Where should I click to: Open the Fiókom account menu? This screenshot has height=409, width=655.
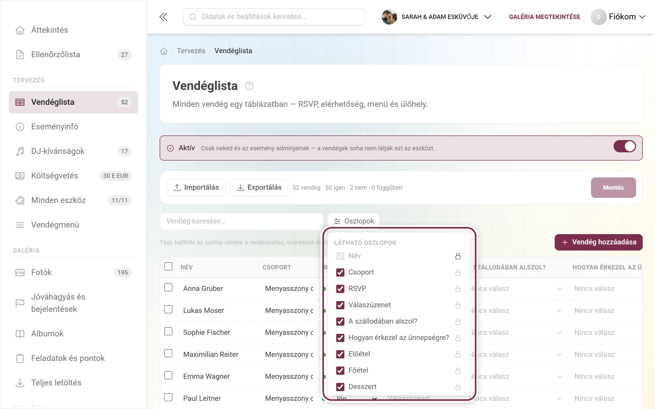point(618,17)
